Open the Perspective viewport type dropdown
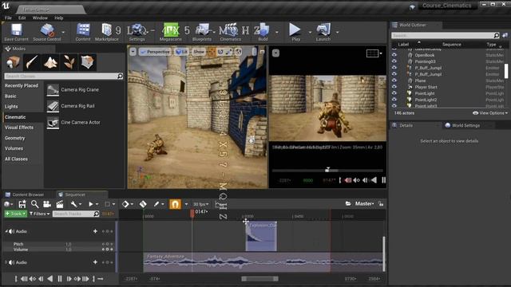 [155, 52]
